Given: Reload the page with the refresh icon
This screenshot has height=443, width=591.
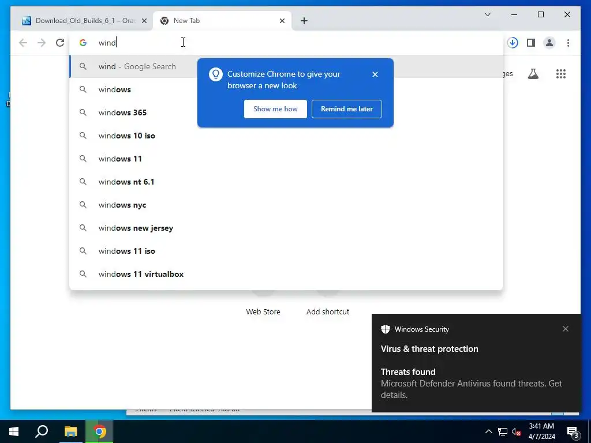Looking at the screenshot, I should coord(60,43).
